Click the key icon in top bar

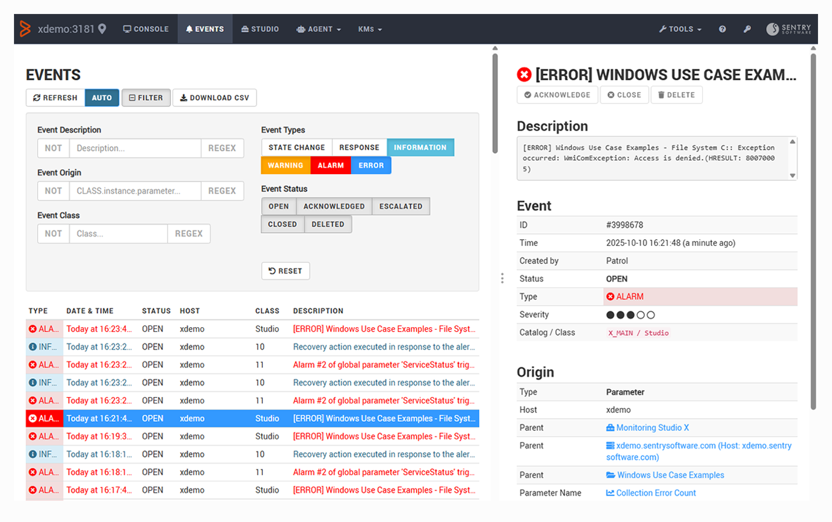pyautogui.click(x=747, y=29)
